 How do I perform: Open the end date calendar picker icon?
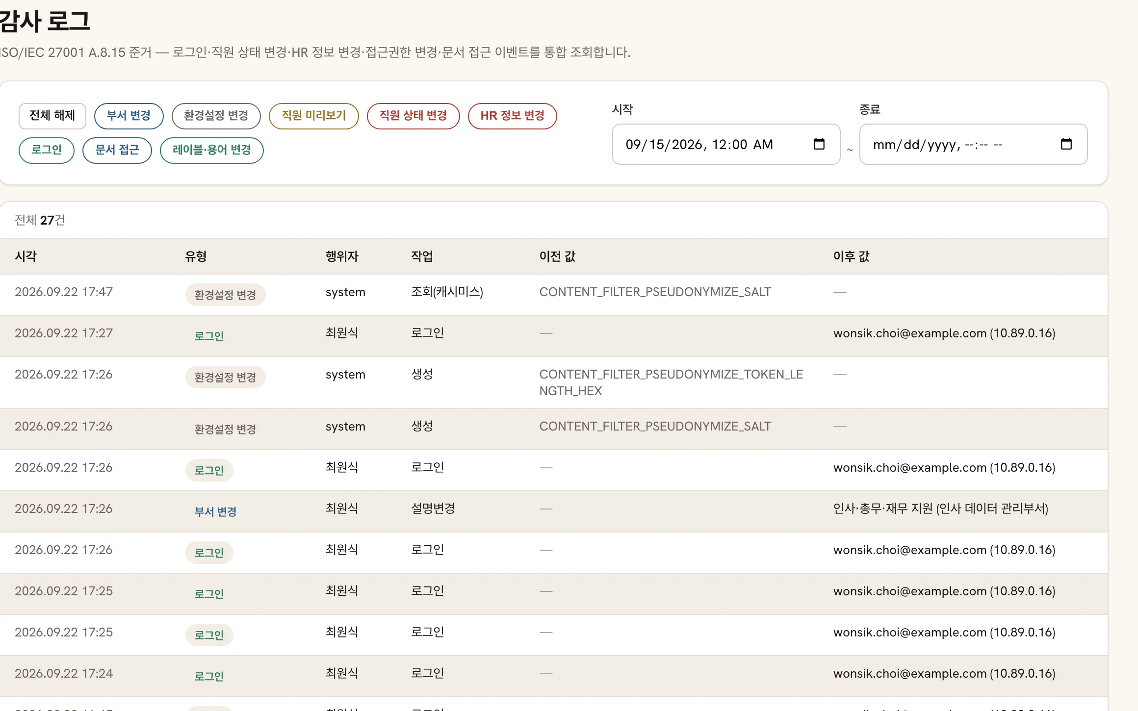[x=1066, y=144]
